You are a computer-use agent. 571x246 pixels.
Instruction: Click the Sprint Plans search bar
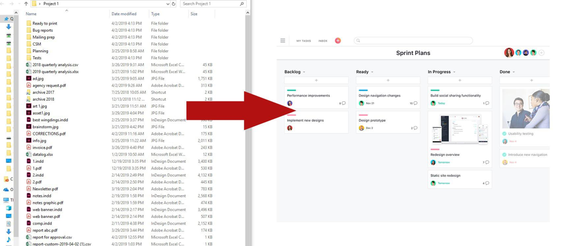[x=413, y=41]
